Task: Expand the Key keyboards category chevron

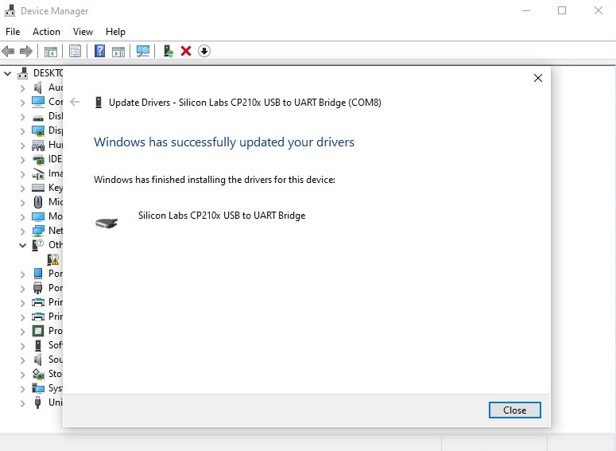Action: [x=23, y=189]
